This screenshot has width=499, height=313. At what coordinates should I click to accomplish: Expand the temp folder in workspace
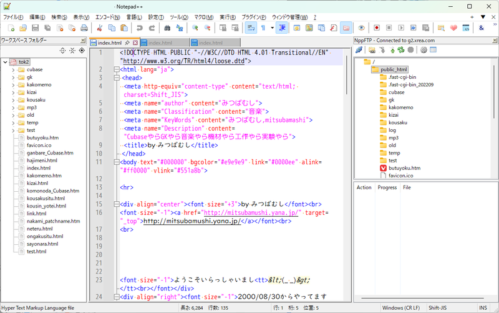[x=13, y=122]
